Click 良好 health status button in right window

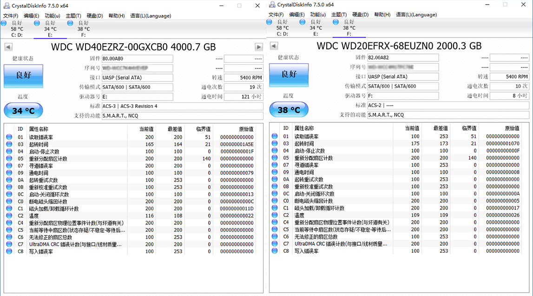click(289, 75)
